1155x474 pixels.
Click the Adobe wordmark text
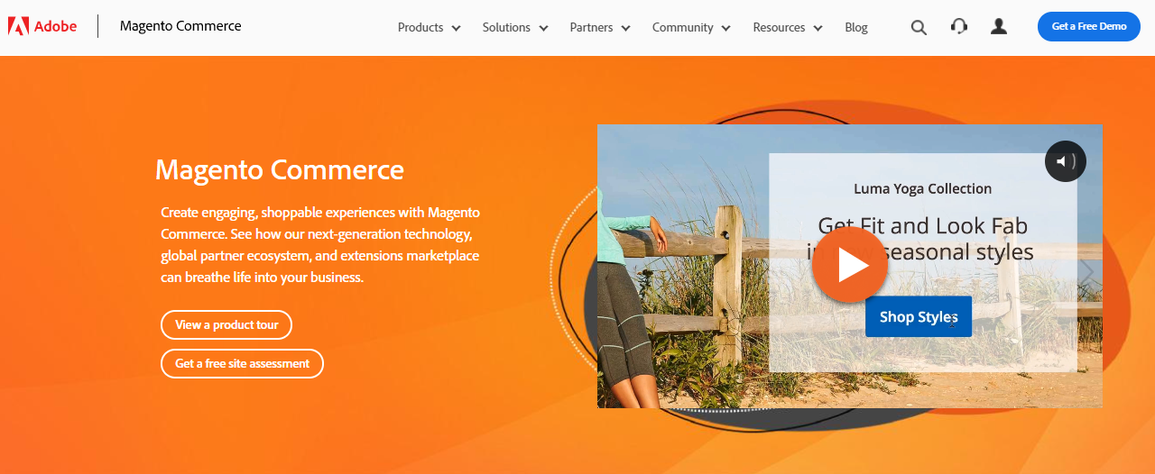coord(55,26)
